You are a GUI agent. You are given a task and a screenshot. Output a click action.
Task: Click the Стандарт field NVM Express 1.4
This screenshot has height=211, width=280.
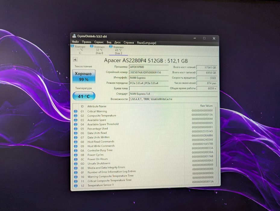point(173,94)
